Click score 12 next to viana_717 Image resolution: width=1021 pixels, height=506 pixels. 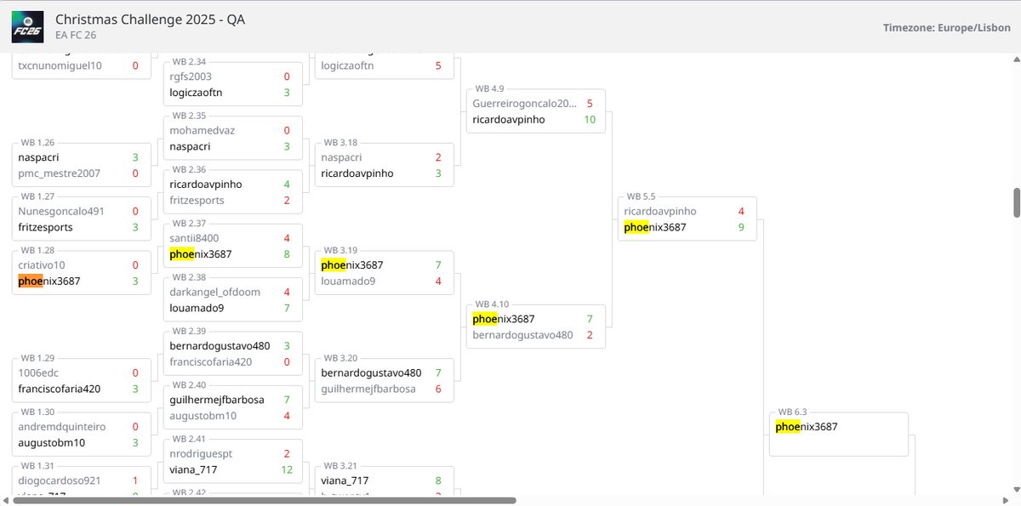287,470
